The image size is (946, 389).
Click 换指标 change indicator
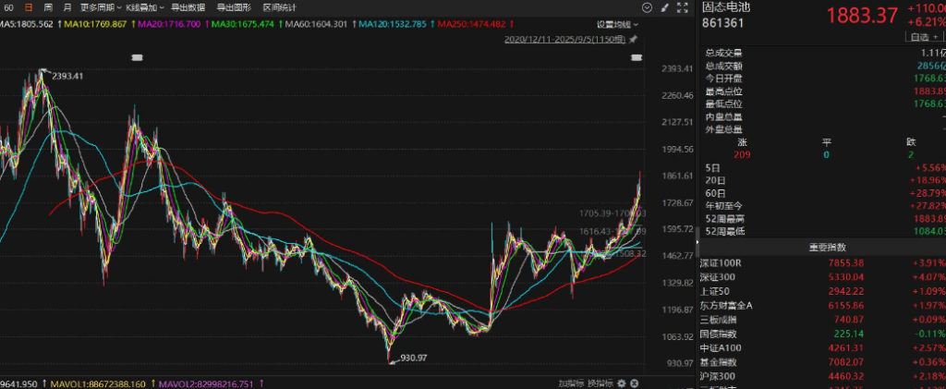pos(600,383)
